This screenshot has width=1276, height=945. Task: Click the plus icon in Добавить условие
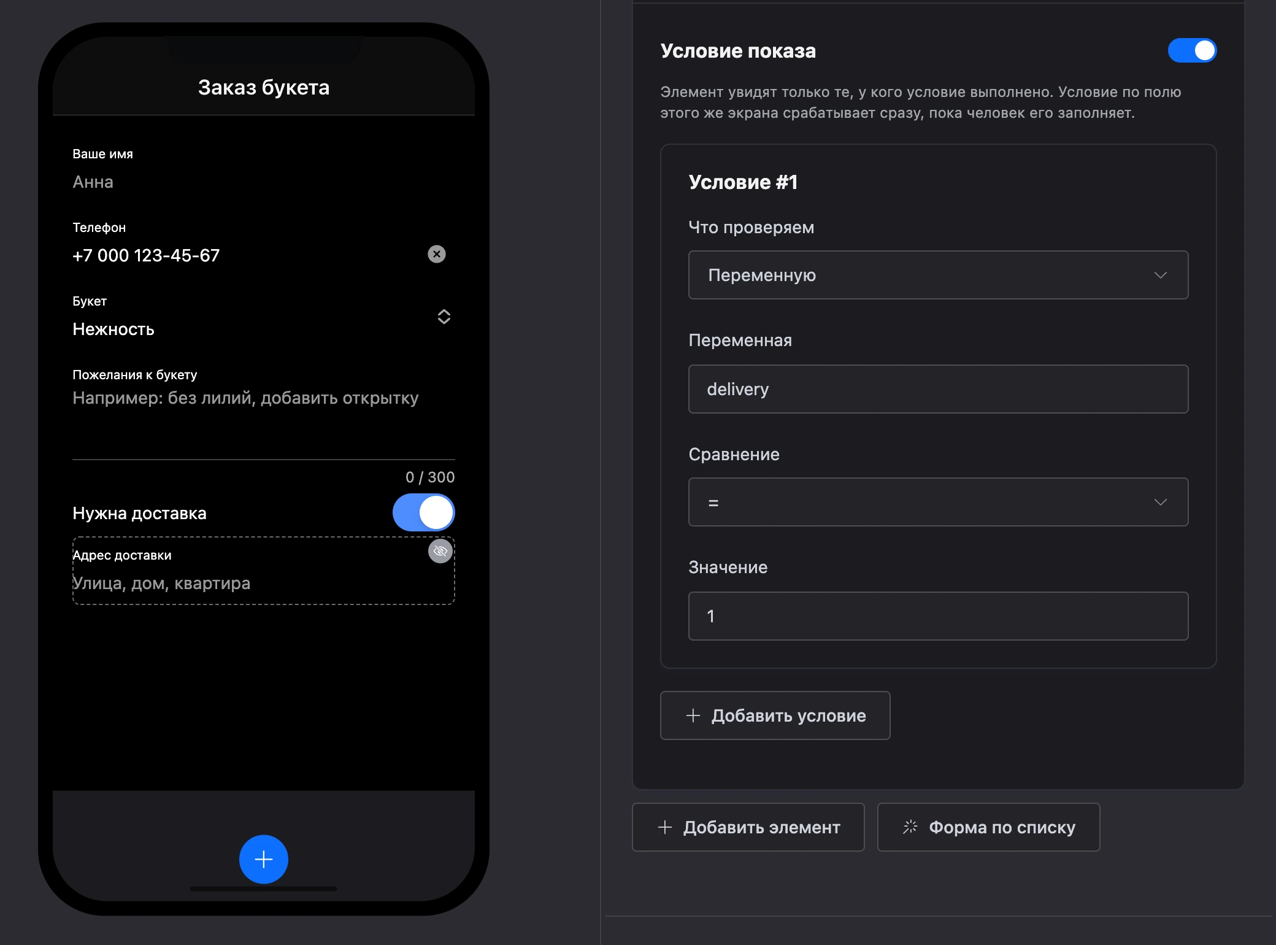[x=693, y=715]
